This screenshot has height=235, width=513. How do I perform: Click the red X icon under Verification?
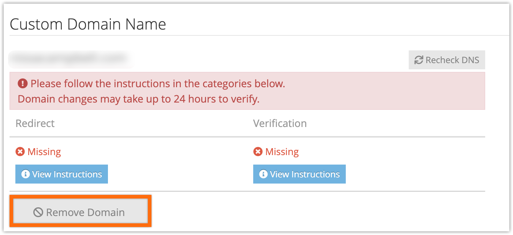(x=258, y=151)
